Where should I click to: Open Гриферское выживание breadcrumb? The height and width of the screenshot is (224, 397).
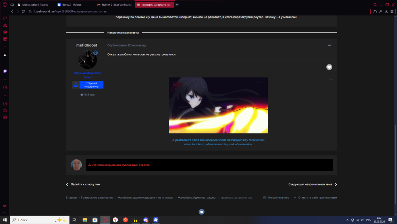pyautogui.click(x=97, y=198)
